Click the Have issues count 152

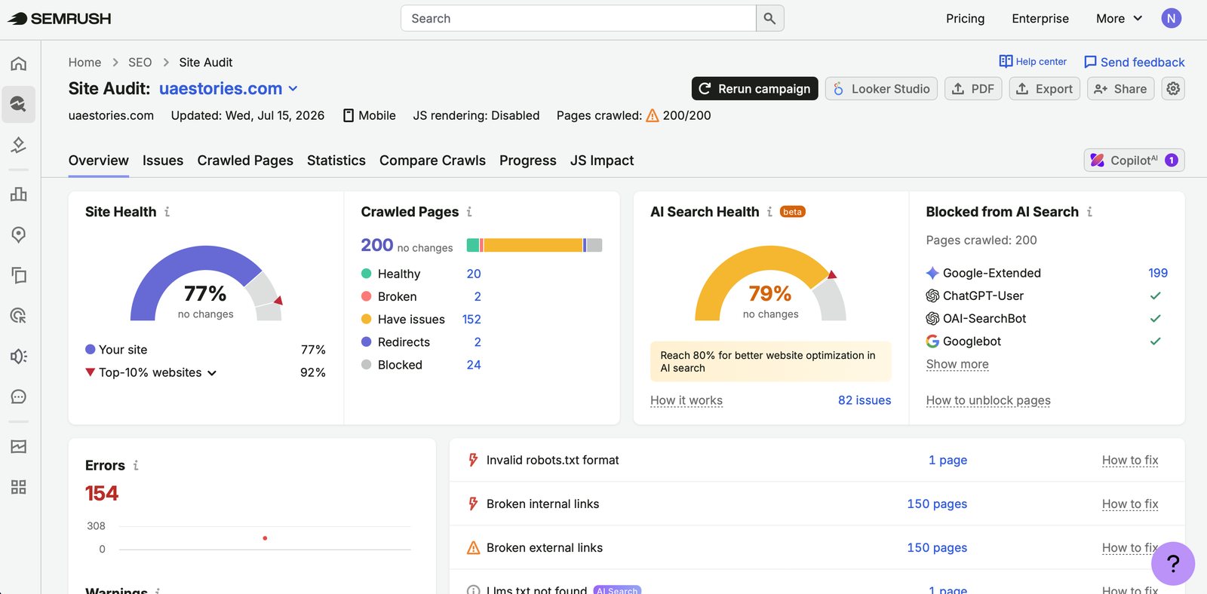tap(471, 319)
